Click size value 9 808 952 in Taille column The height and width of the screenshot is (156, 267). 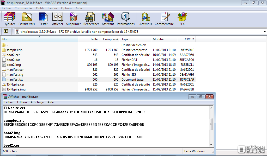point(91,89)
